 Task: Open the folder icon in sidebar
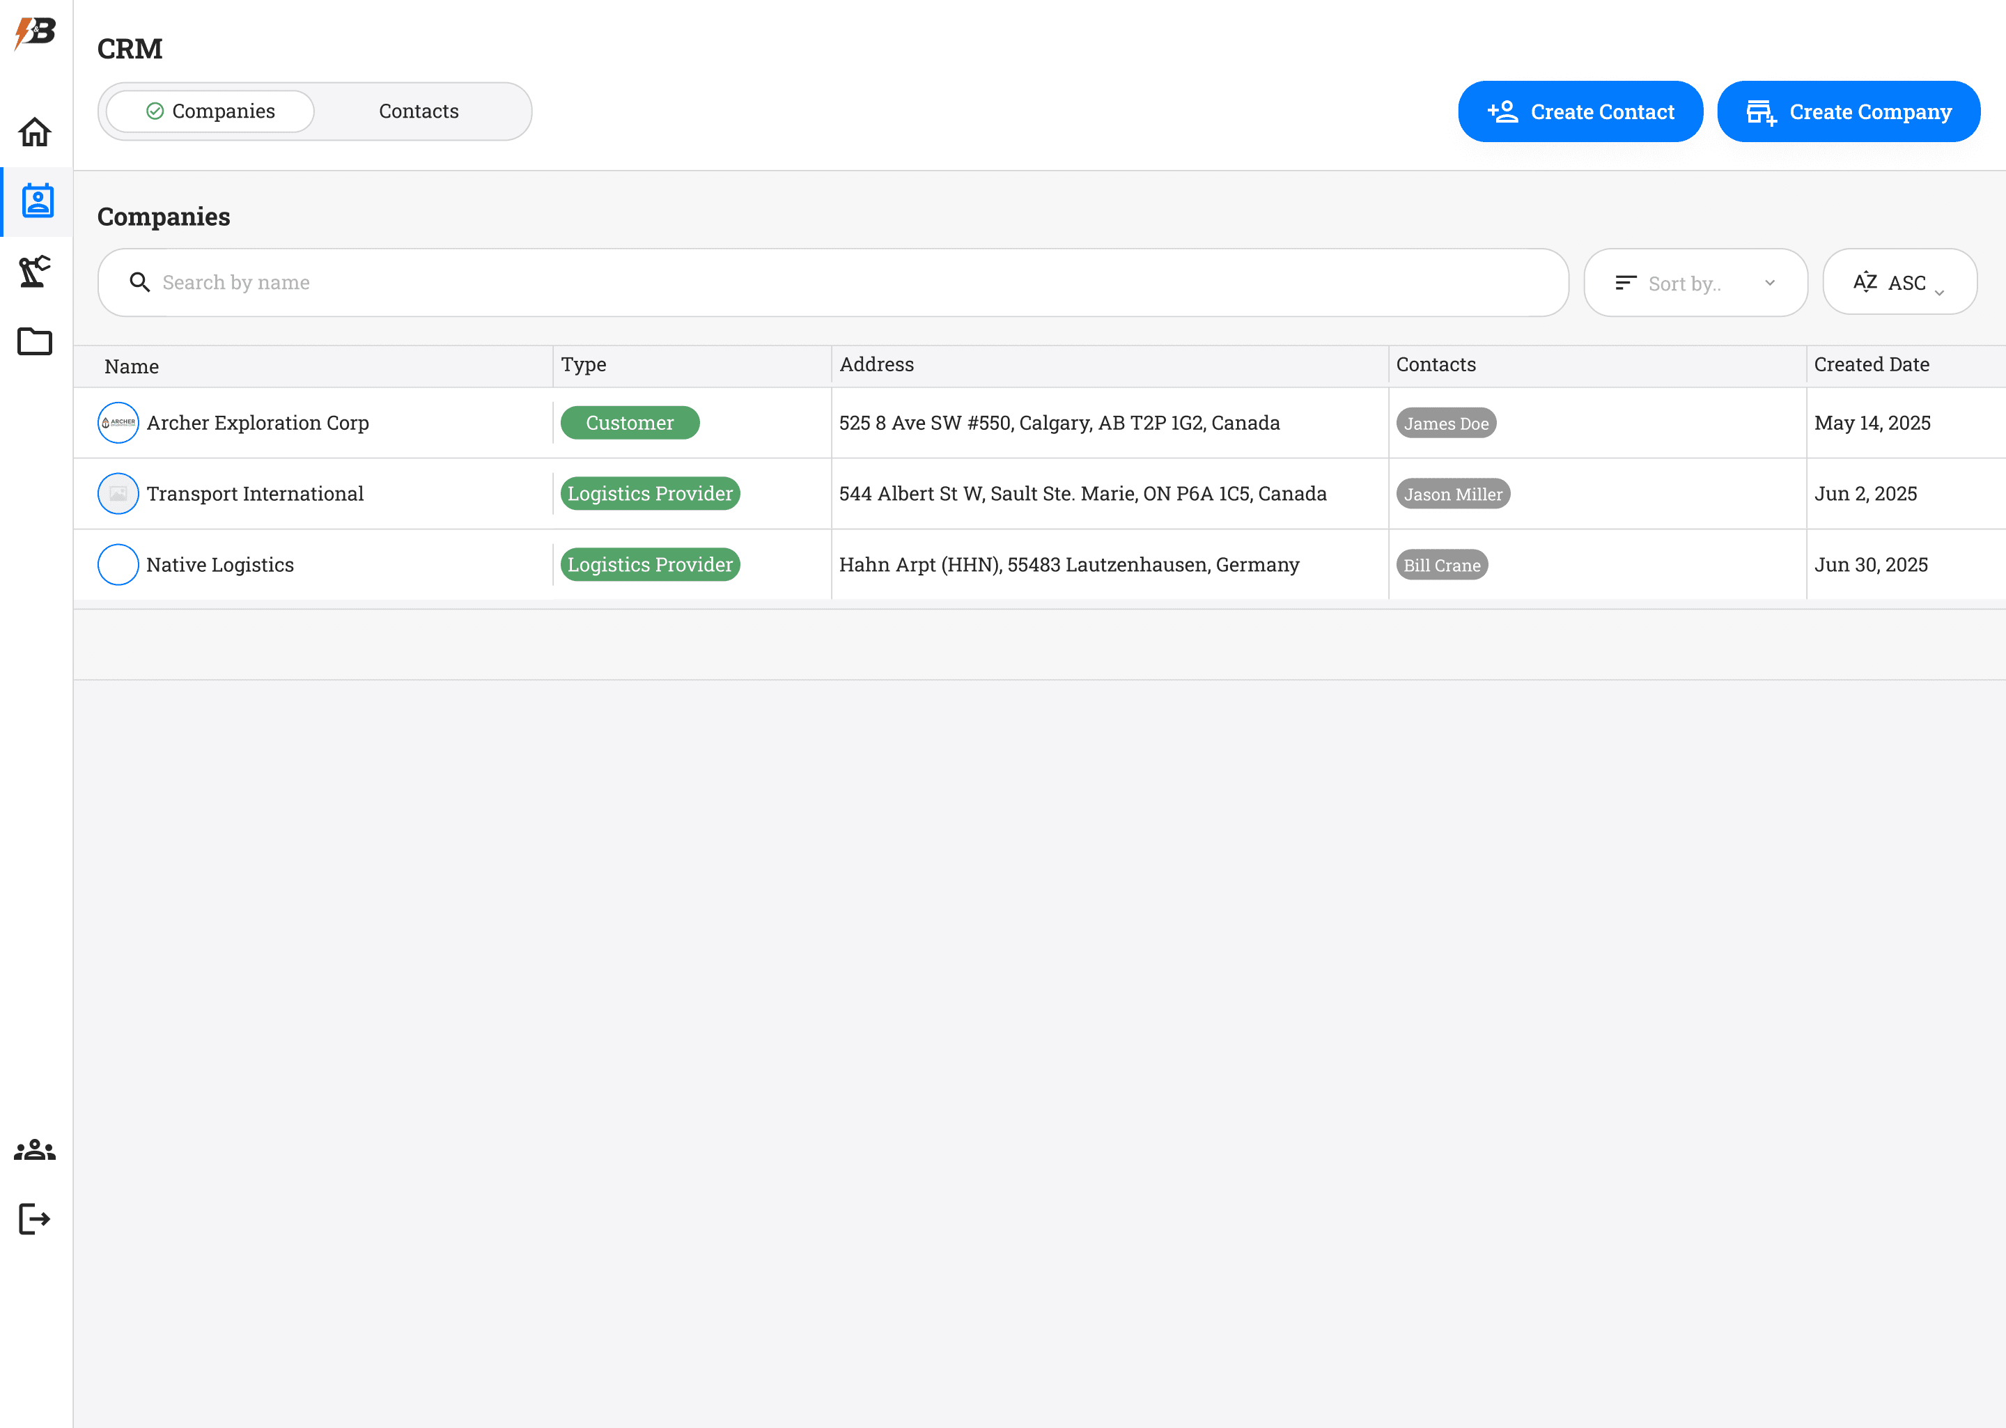pyautogui.click(x=35, y=341)
